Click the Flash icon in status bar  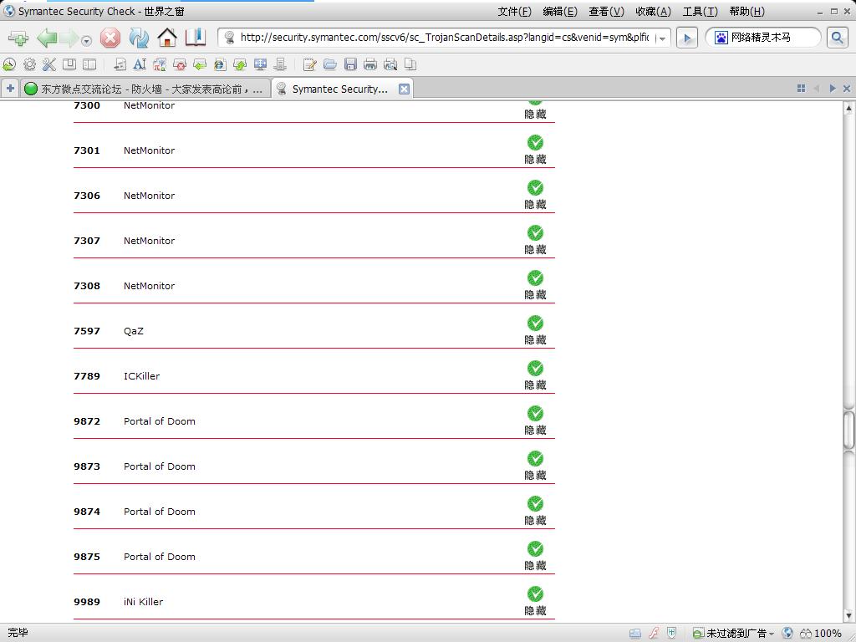pyautogui.click(x=654, y=634)
